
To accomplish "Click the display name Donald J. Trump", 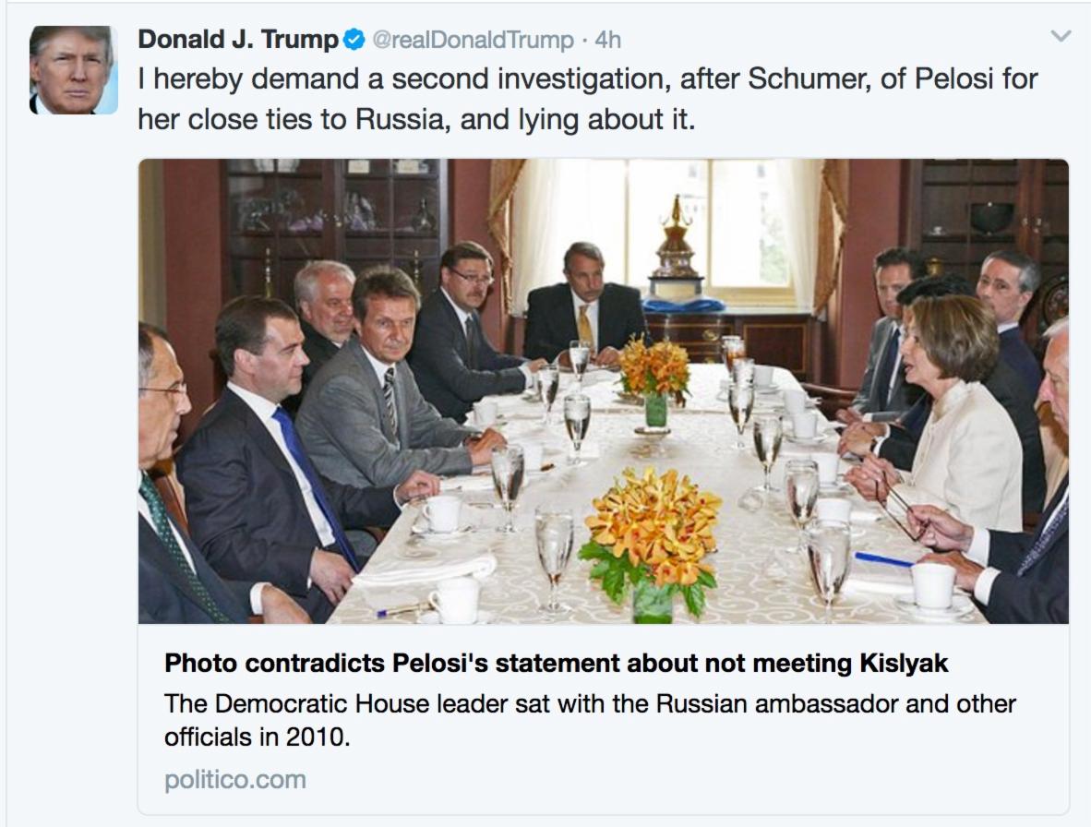I will pos(238,40).
